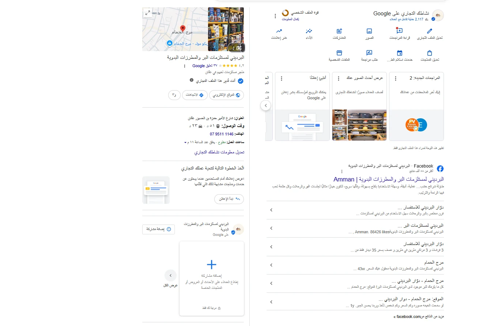Open Edit products shopping bag icon
The height and width of the screenshot is (326, 479).
tap(430, 53)
